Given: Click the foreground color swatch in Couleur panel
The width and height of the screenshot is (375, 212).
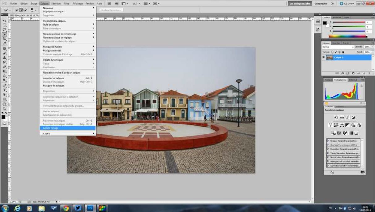Looking at the screenshot, I should pyautogui.click(x=325, y=23).
